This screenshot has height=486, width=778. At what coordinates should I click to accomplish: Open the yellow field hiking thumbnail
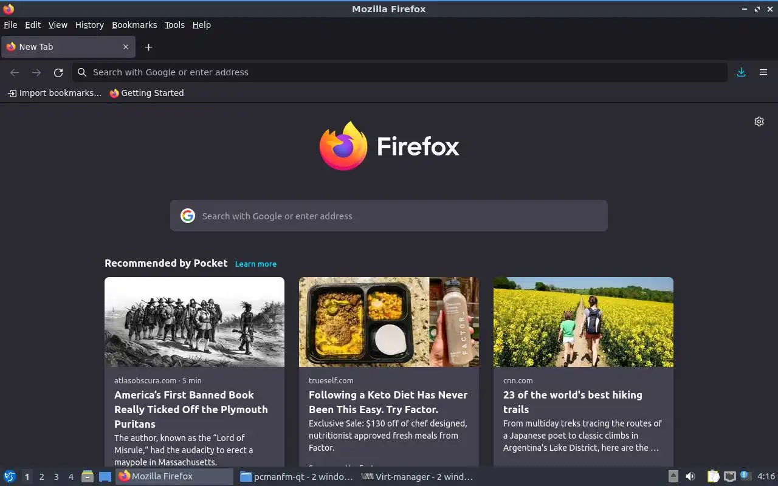coord(583,322)
